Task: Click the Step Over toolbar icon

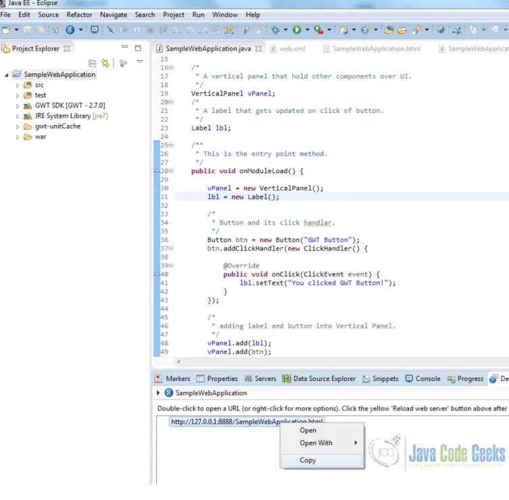Action: 189,30
